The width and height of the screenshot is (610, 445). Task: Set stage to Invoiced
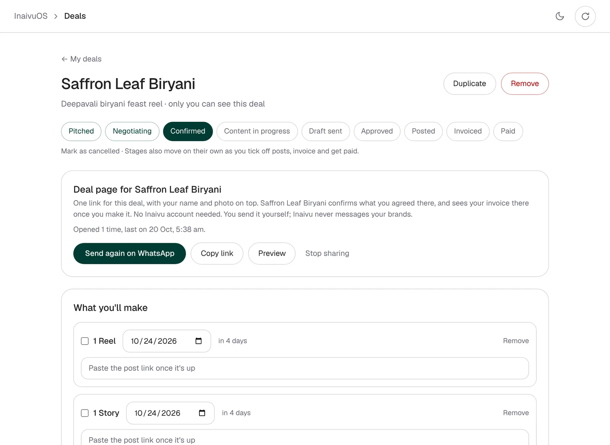pyautogui.click(x=468, y=131)
